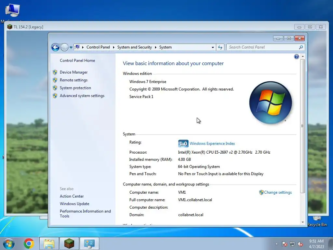Image resolution: width=333 pixels, height=250 pixels.
Task: Click the Refresh button beside address bar
Action: point(220,47)
